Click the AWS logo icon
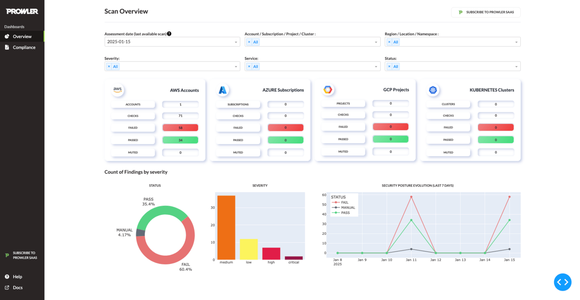This screenshot has height=300, width=580. [x=118, y=90]
